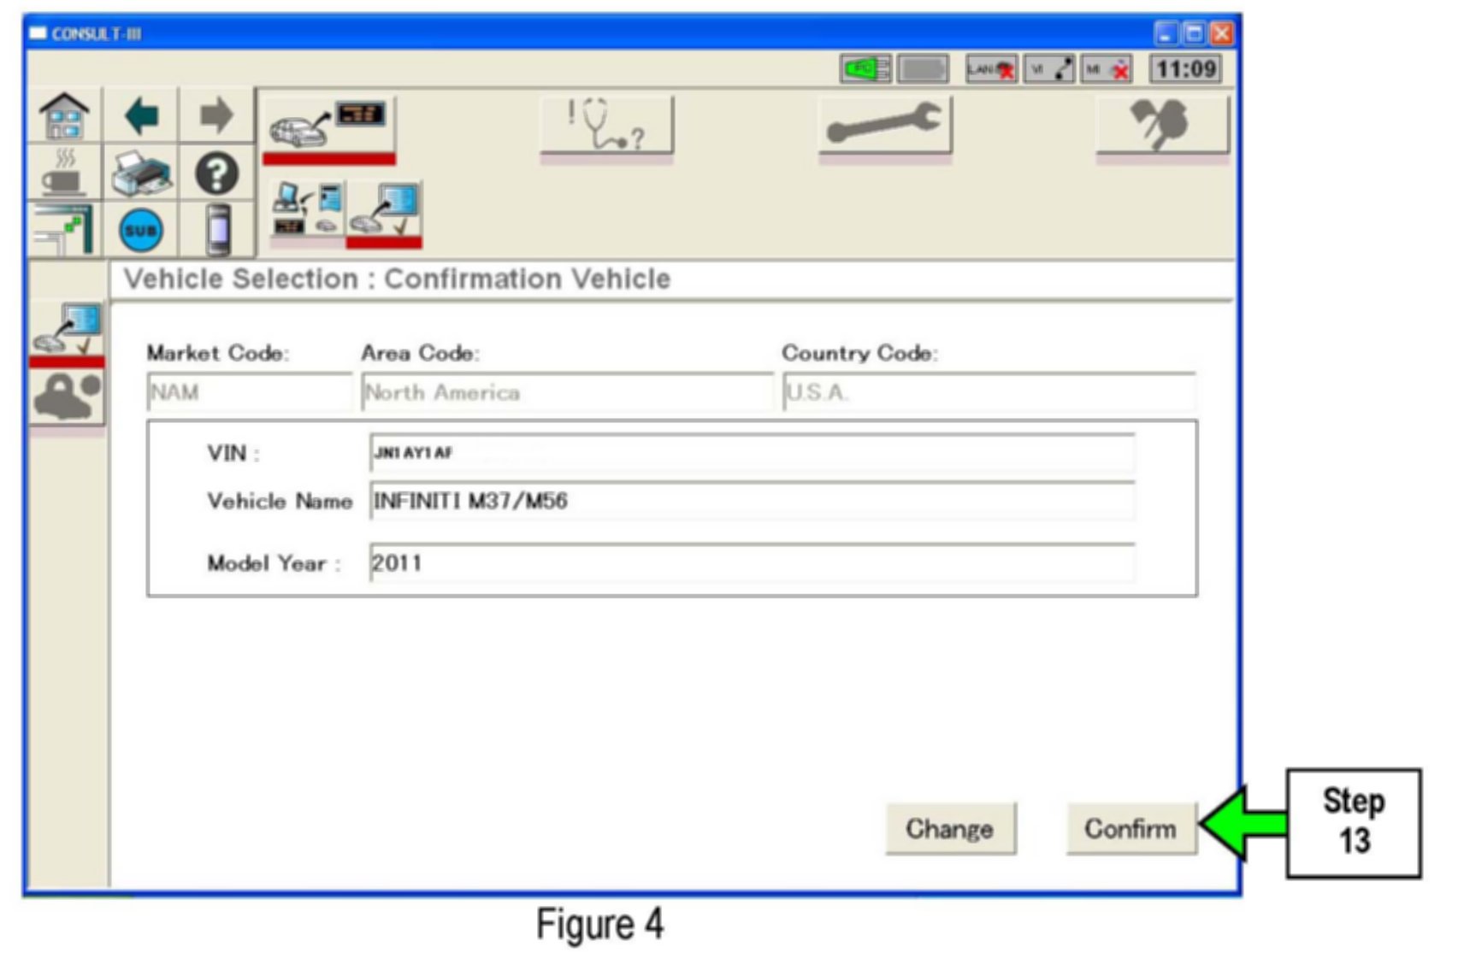Click the screen capture icon with green dots
The height and width of the screenshot is (970, 1458).
tap(64, 230)
